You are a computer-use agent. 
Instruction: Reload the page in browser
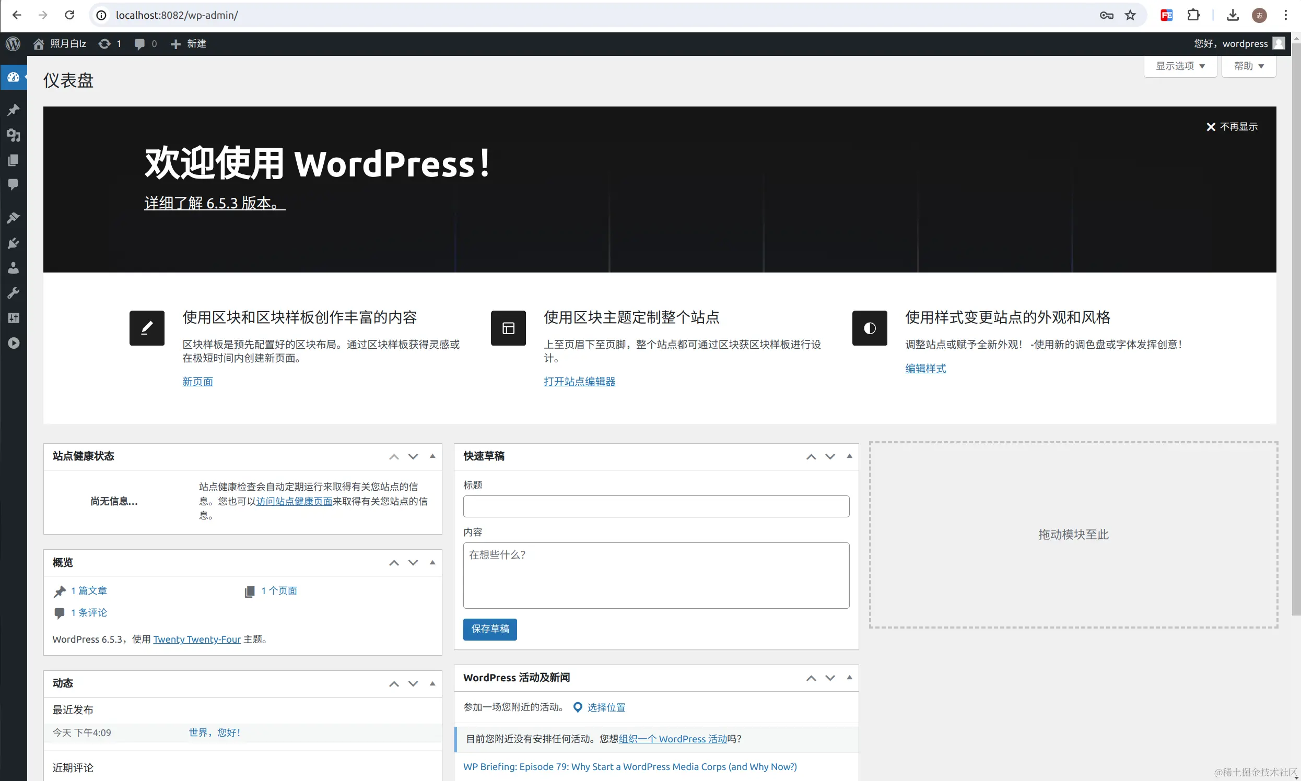(x=69, y=15)
